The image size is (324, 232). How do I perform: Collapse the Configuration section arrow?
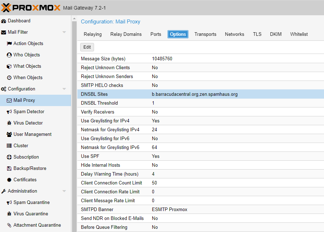[x=64, y=89]
